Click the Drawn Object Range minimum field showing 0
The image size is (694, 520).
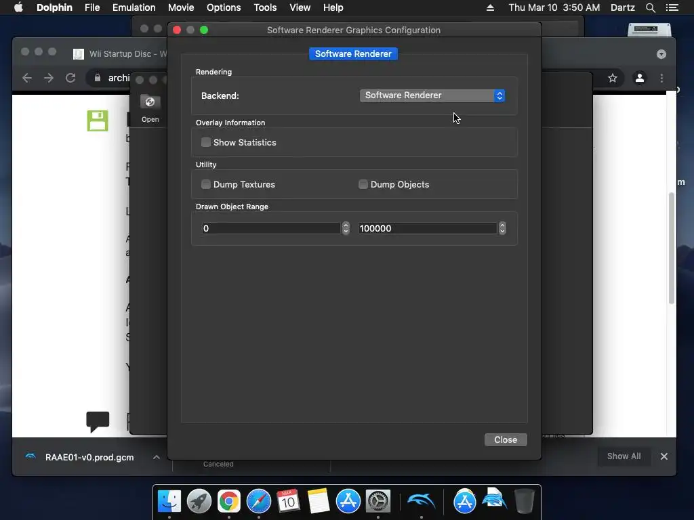[271, 228]
